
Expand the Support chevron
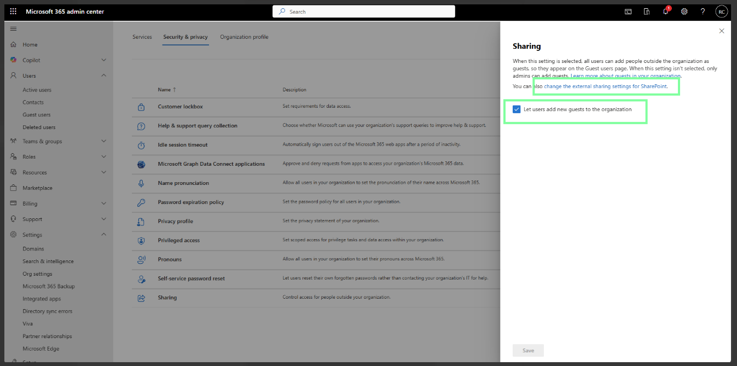(104, 219)
